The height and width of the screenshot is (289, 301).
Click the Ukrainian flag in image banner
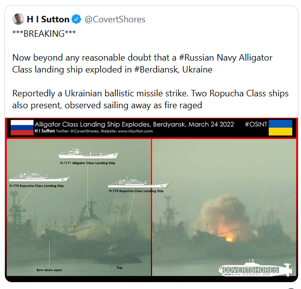pos(280,128)
